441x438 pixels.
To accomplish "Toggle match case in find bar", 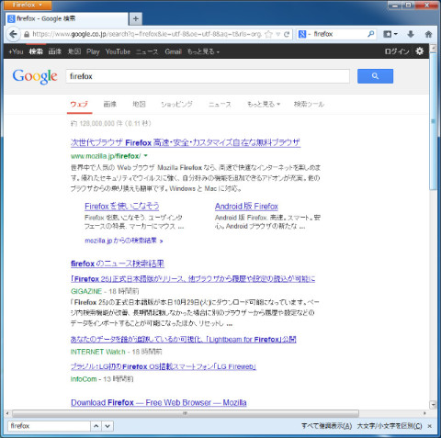I will tap(390, 426).
